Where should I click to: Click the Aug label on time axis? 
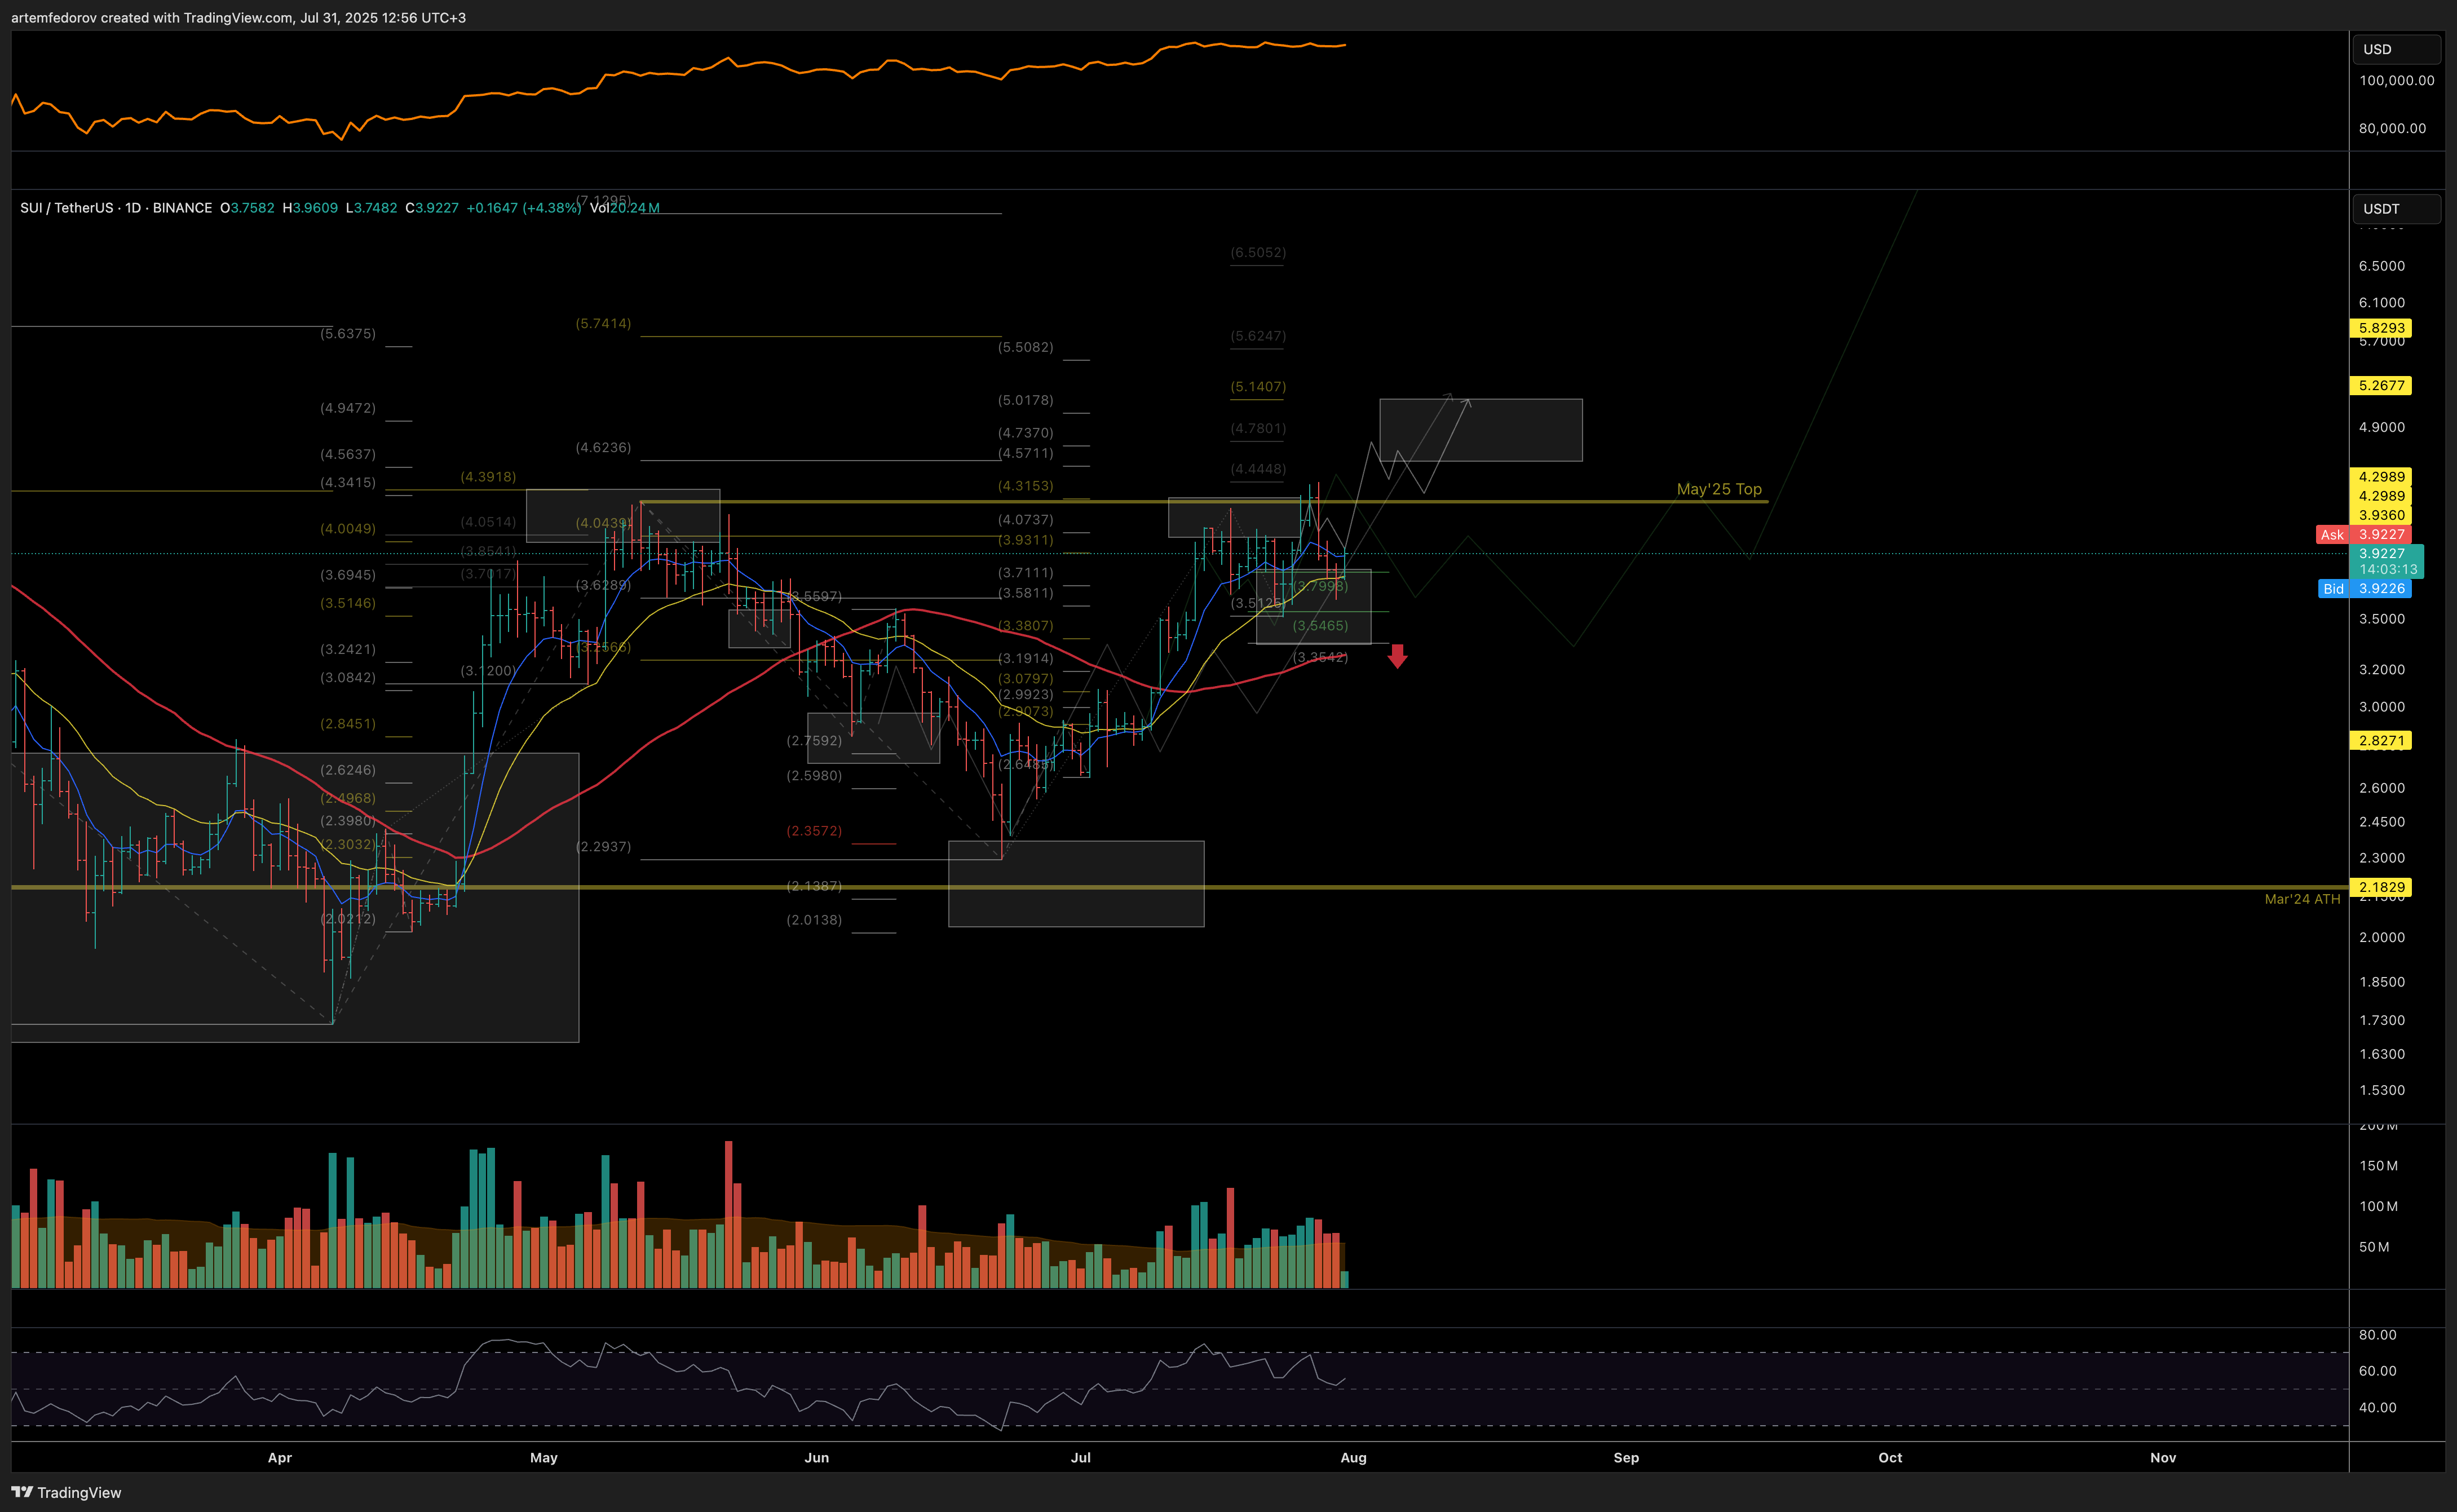click(x=1354, y=1458)
